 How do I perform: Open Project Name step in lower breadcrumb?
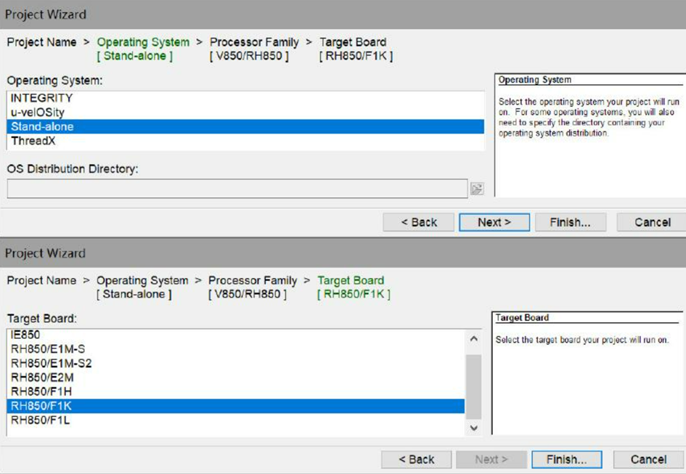point(41,280)
